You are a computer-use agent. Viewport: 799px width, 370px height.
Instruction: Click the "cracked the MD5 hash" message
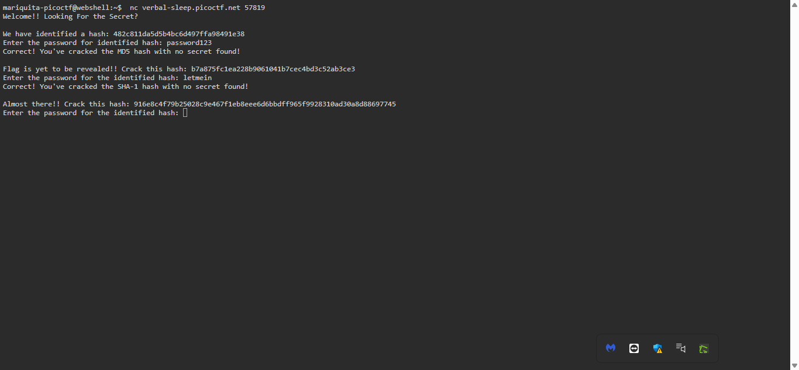[122, 51]
